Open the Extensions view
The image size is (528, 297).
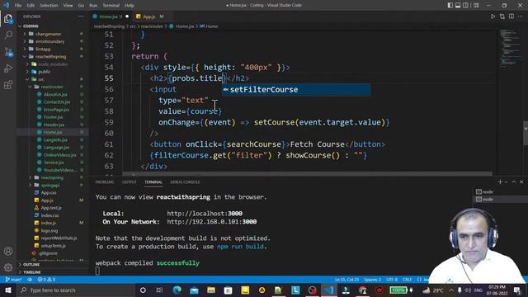[8, 85]
